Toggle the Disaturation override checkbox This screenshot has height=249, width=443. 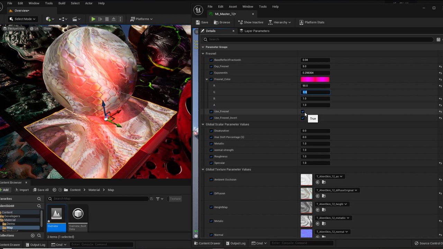pyautogui.click(x=211, y=131)
